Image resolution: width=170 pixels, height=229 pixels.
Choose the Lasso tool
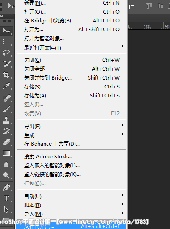pyautogui.click(x=6, y=53)
